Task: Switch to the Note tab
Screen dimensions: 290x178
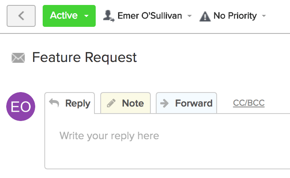Action: pyautogui.click(x=126, y=103)
